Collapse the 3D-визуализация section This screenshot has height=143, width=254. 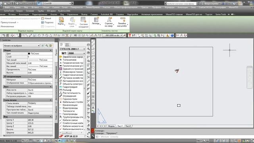(x=50, y=76)
